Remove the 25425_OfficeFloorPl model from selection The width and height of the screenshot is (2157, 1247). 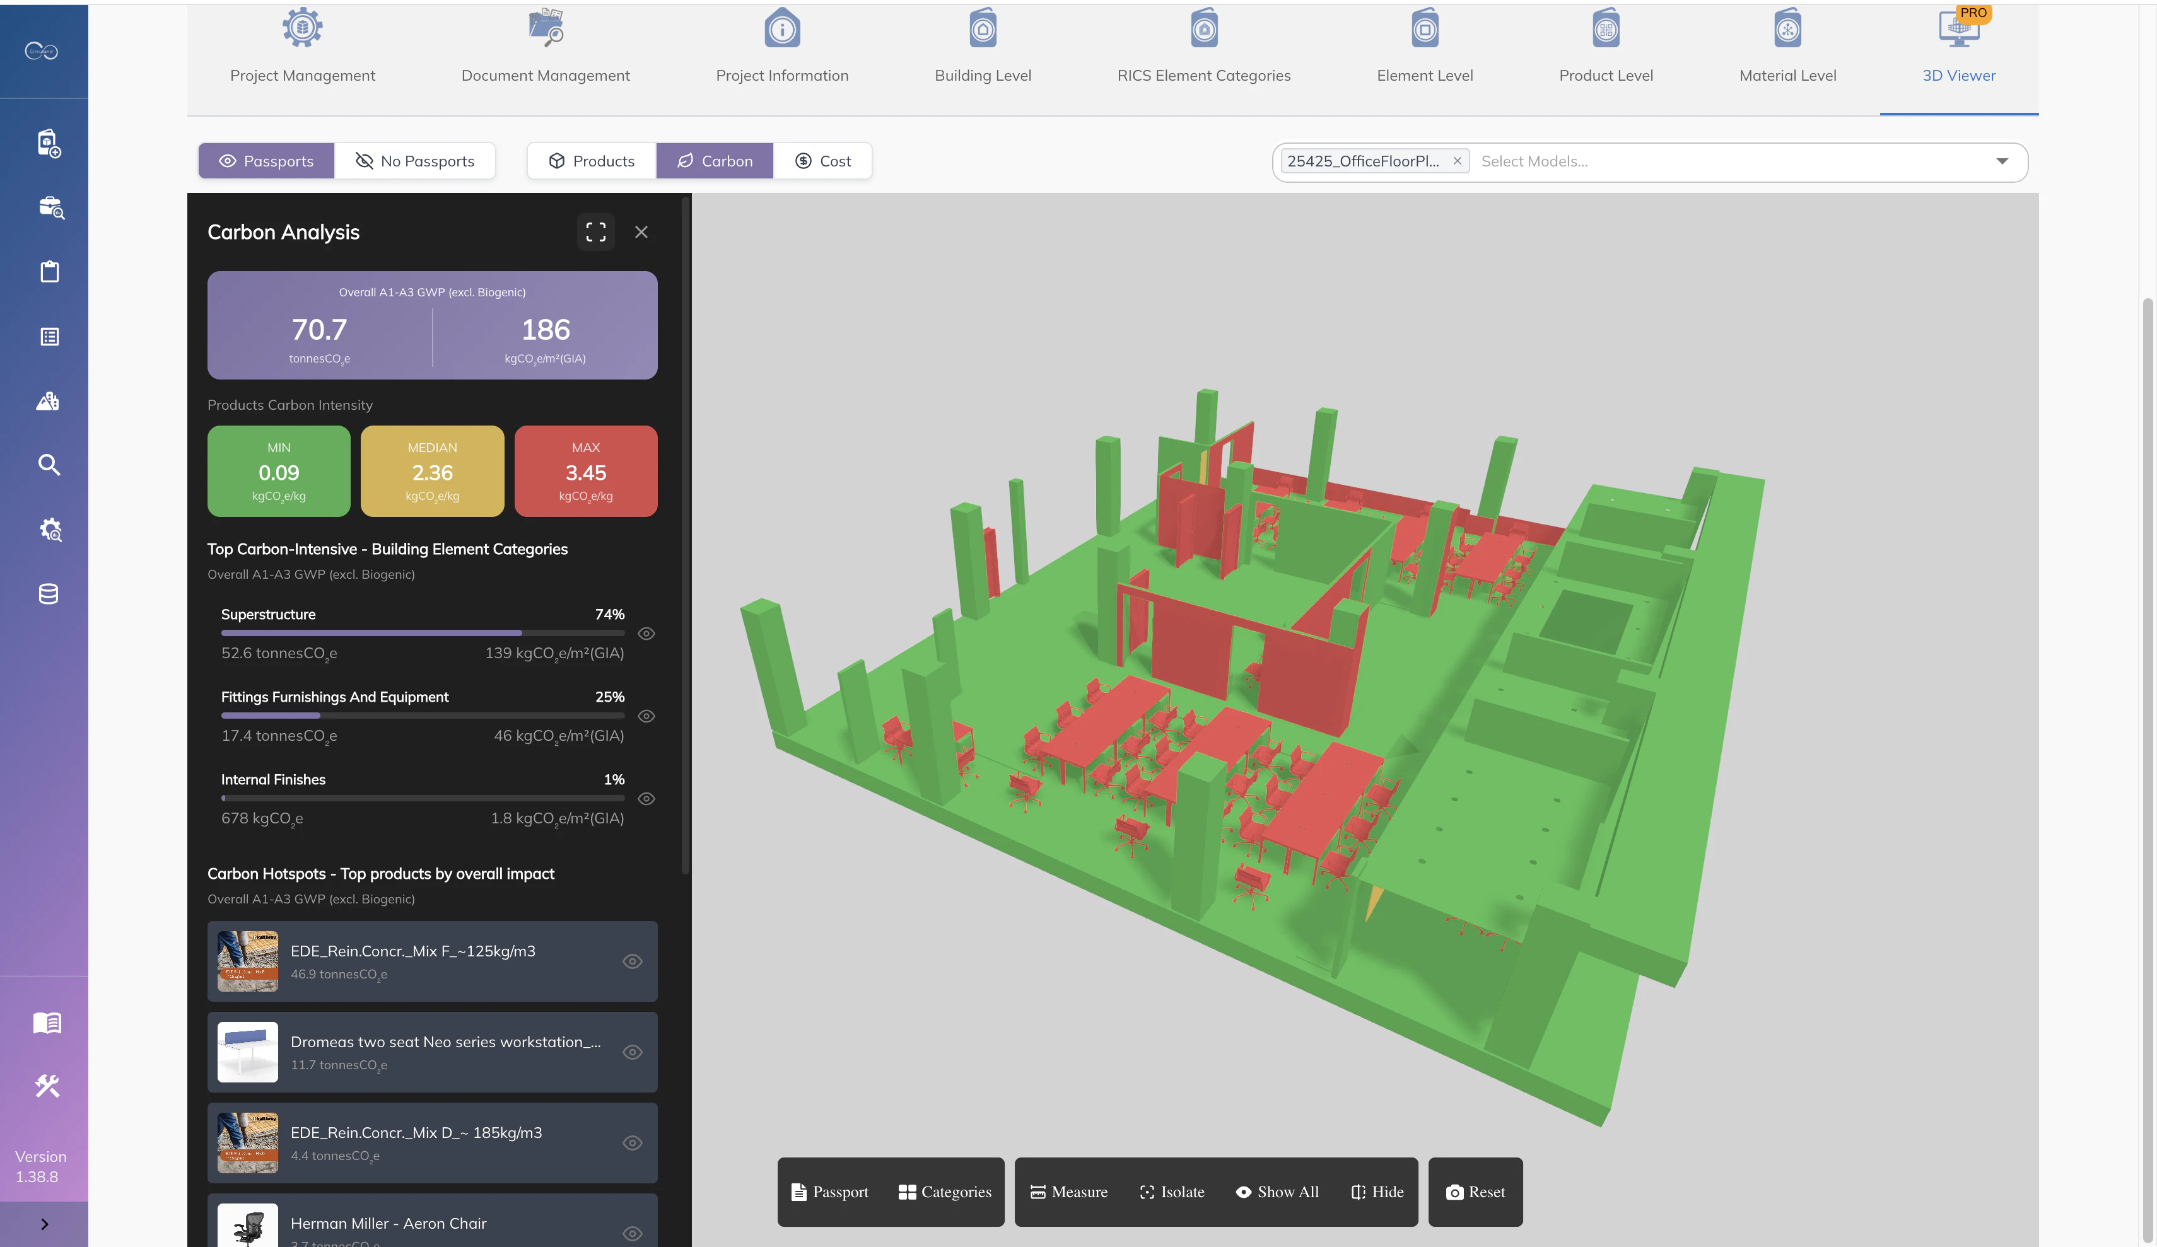[x=1458, y=161]
